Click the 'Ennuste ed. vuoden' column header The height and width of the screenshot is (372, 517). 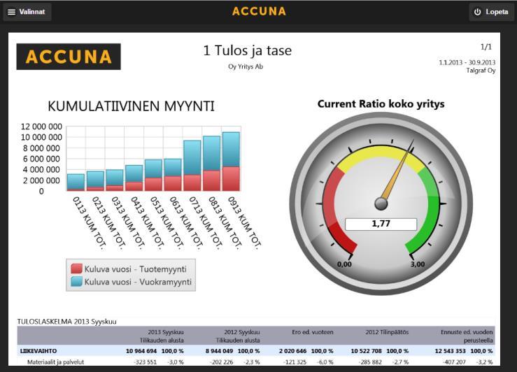[467, 332]
